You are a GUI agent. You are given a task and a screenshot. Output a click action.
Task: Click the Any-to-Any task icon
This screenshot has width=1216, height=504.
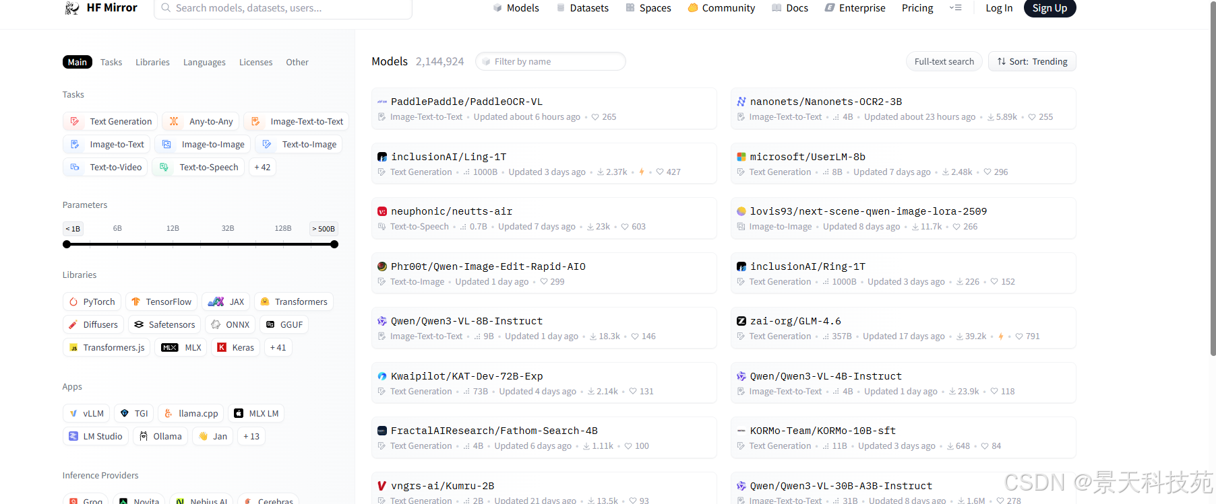[x=174, y=122]
